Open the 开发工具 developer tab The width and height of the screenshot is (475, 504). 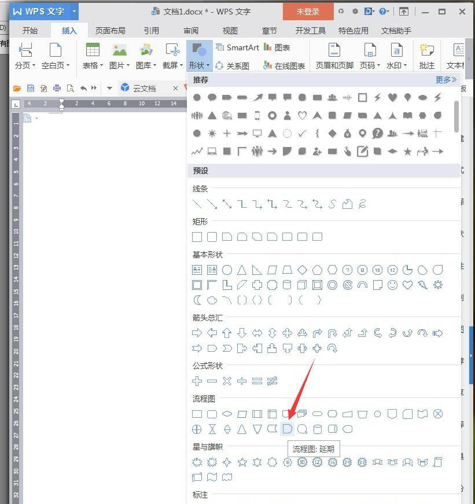click(311, 31)
